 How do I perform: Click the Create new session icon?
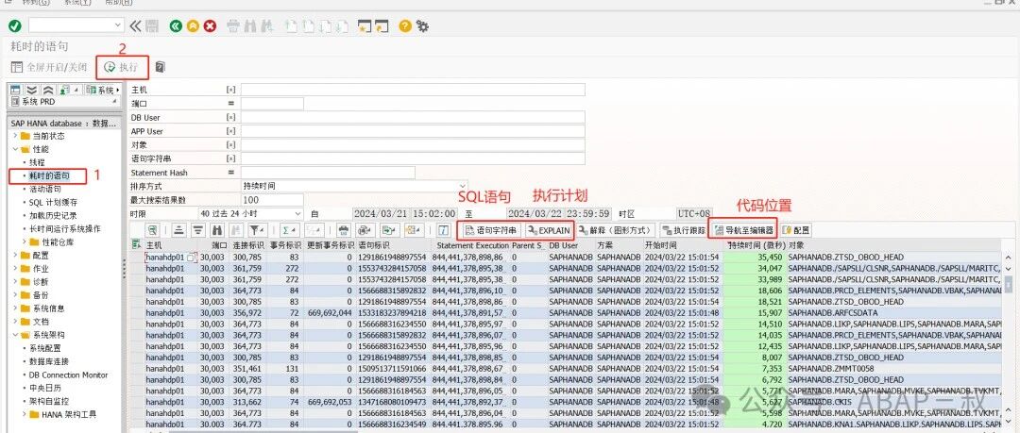click(365, 26)
